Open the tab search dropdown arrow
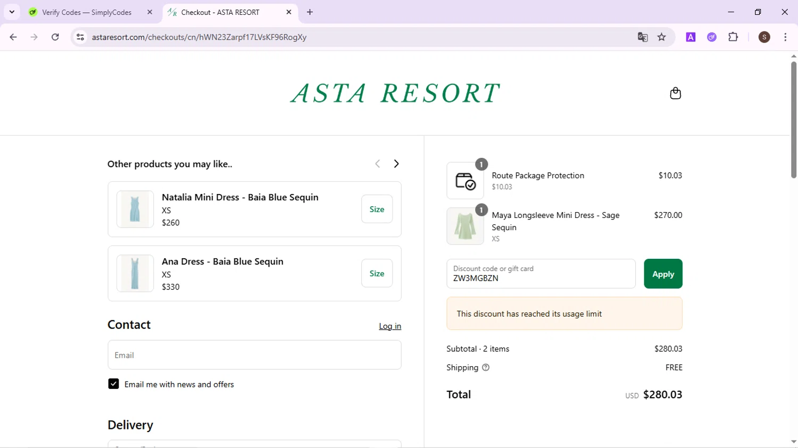 click(12, 12)
